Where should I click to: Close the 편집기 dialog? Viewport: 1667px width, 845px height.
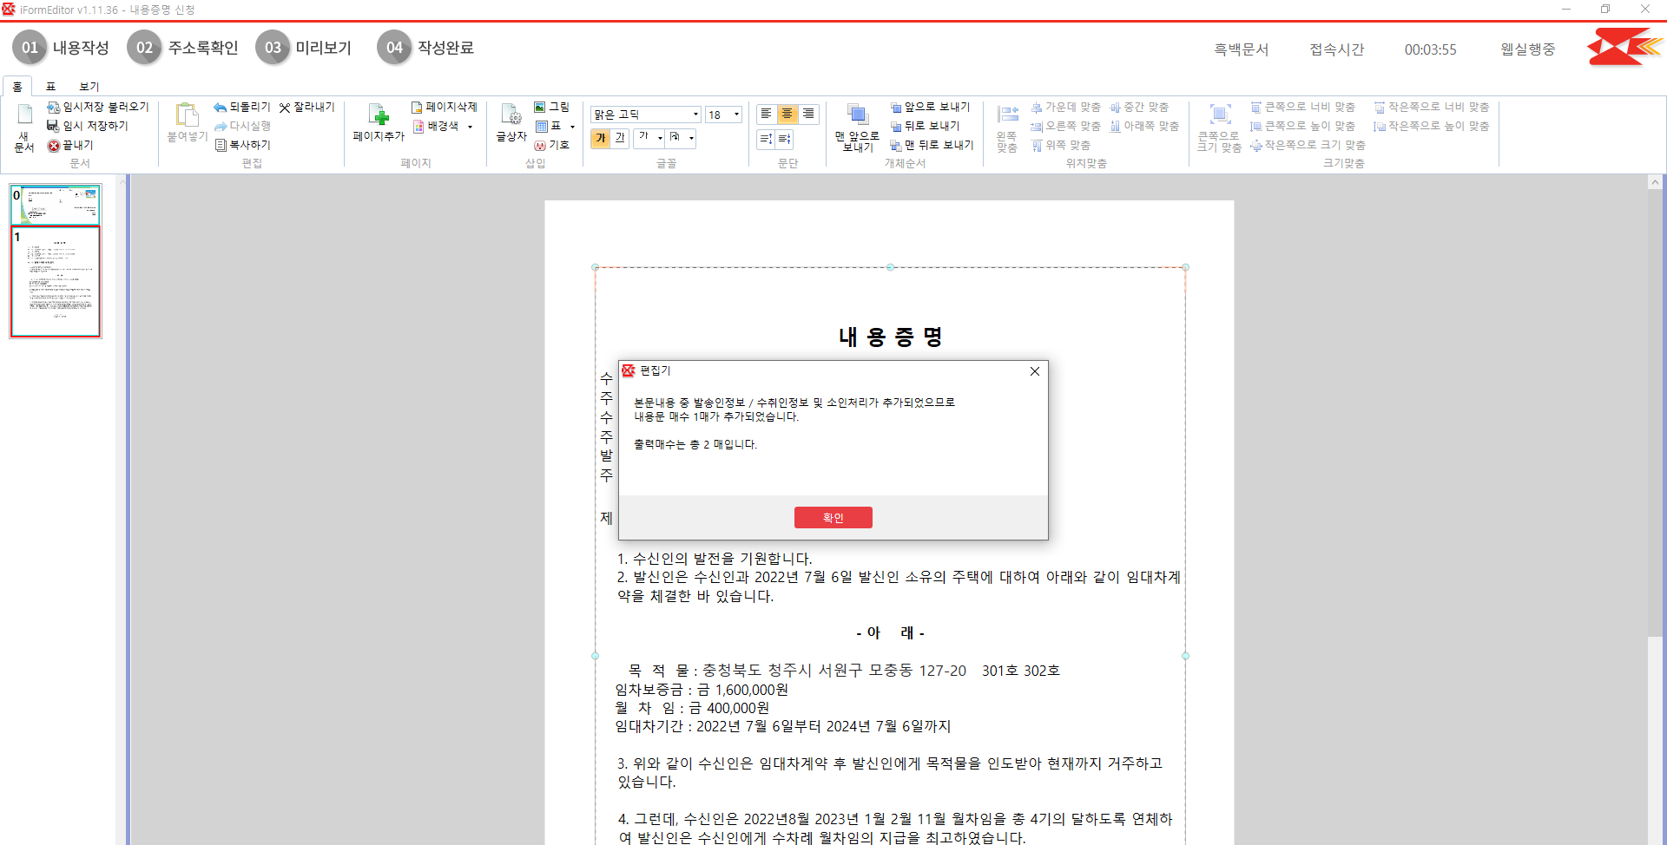coord(1034,371)
